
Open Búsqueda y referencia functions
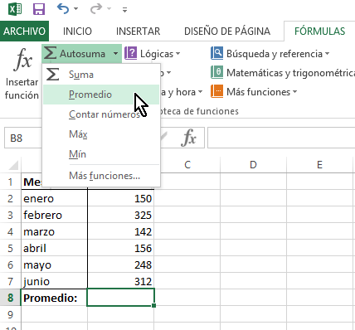coord(270,54)
